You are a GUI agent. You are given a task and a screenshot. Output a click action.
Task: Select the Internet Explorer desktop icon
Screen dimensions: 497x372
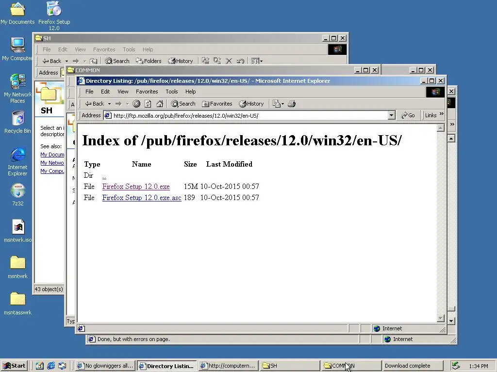(x=17, y=161)
